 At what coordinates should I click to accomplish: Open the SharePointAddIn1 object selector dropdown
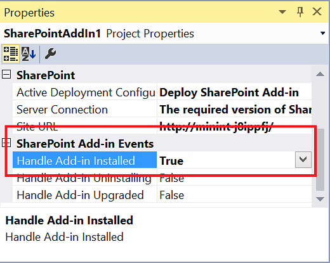click(x=322, y=33)
